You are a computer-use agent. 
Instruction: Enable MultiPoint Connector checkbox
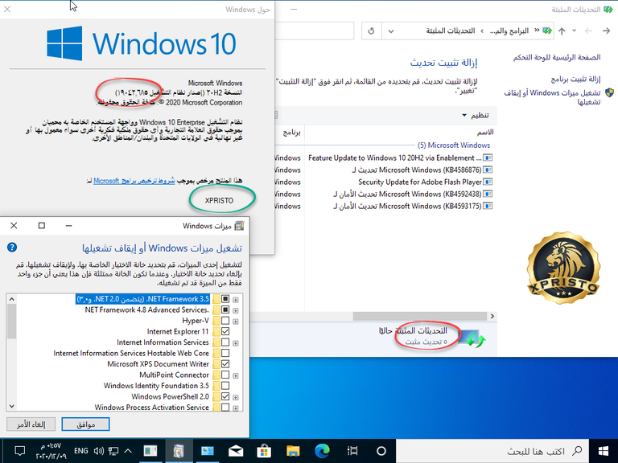pyautogui.click(x=225, y=375)
